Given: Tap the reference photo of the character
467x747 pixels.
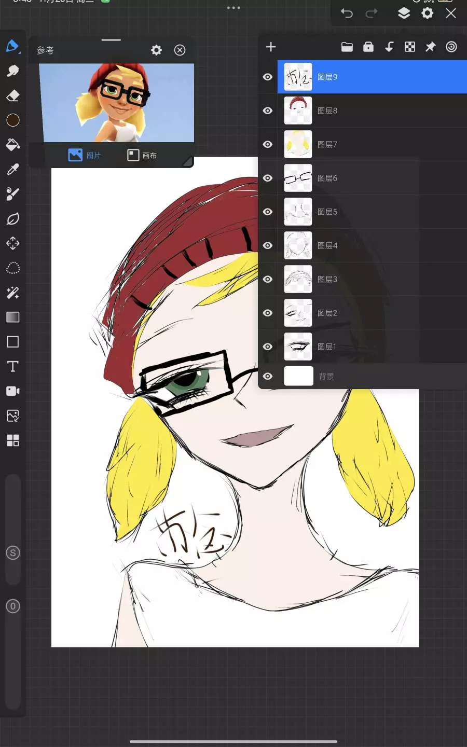Looking at the screenshot, I should click(117, 103).
